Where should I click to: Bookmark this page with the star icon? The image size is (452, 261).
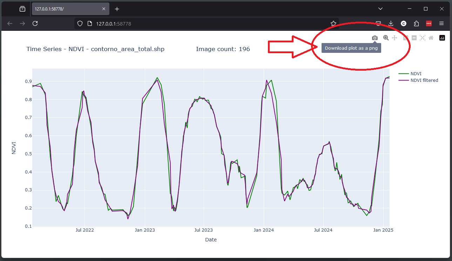tap(333, 23)
